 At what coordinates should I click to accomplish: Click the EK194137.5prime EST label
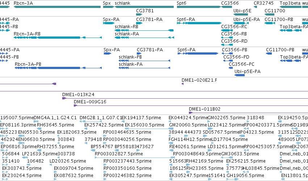point(141,118)
